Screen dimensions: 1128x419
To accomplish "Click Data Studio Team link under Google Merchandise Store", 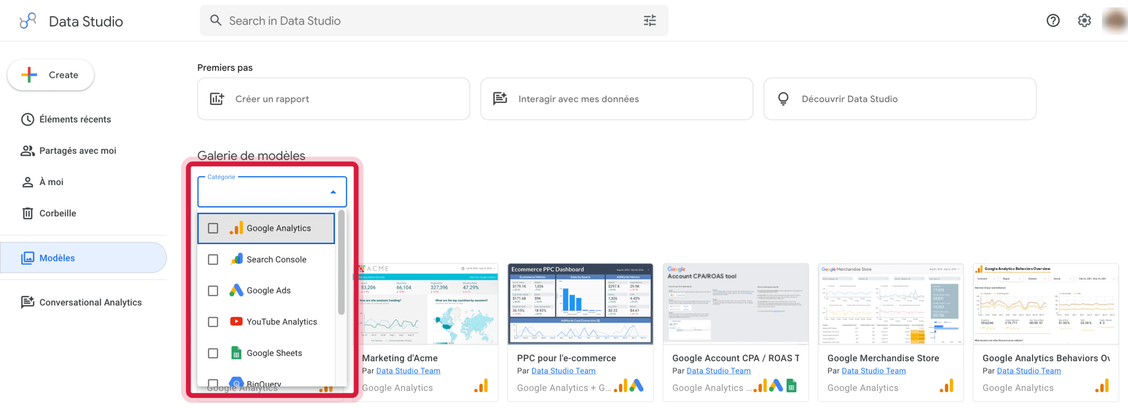I will click(874, 371).
